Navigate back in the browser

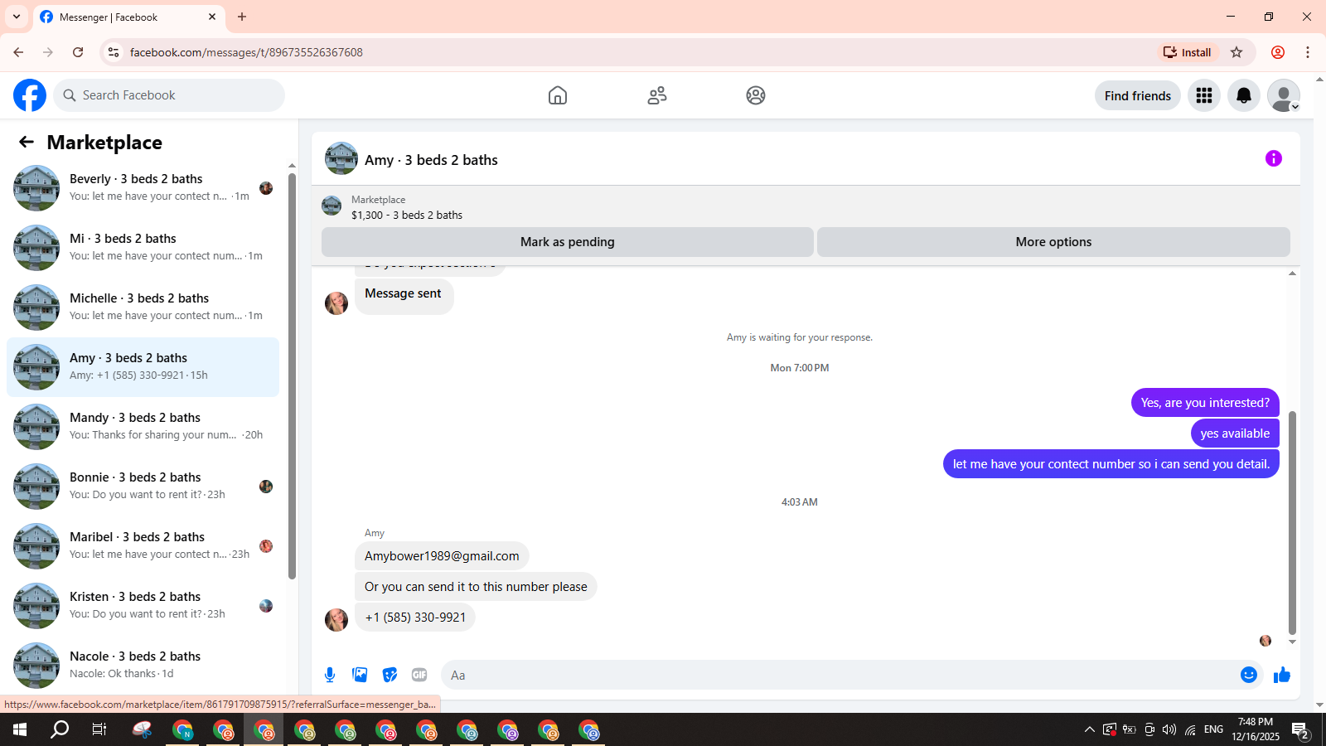click(x=18, y=52)
